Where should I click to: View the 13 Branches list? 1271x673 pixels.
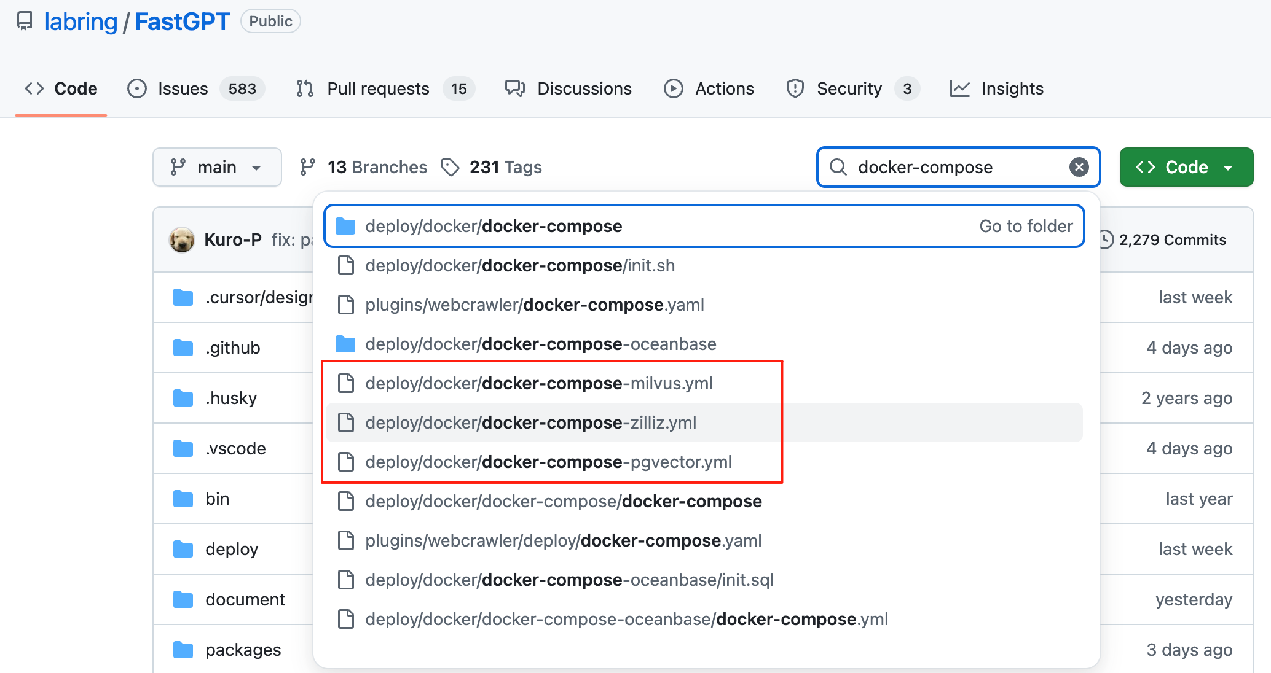[x=363, y=167]
